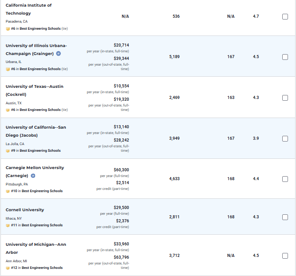Viewport: 296px width, 276px height.
Task: Click the #10 in Best Engineering Schools link
Action: click(x=42, y=191)
